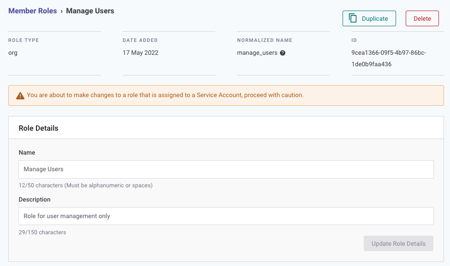450x266 pixels.
Task: Click the org role type value
Action: pos(13,53)
